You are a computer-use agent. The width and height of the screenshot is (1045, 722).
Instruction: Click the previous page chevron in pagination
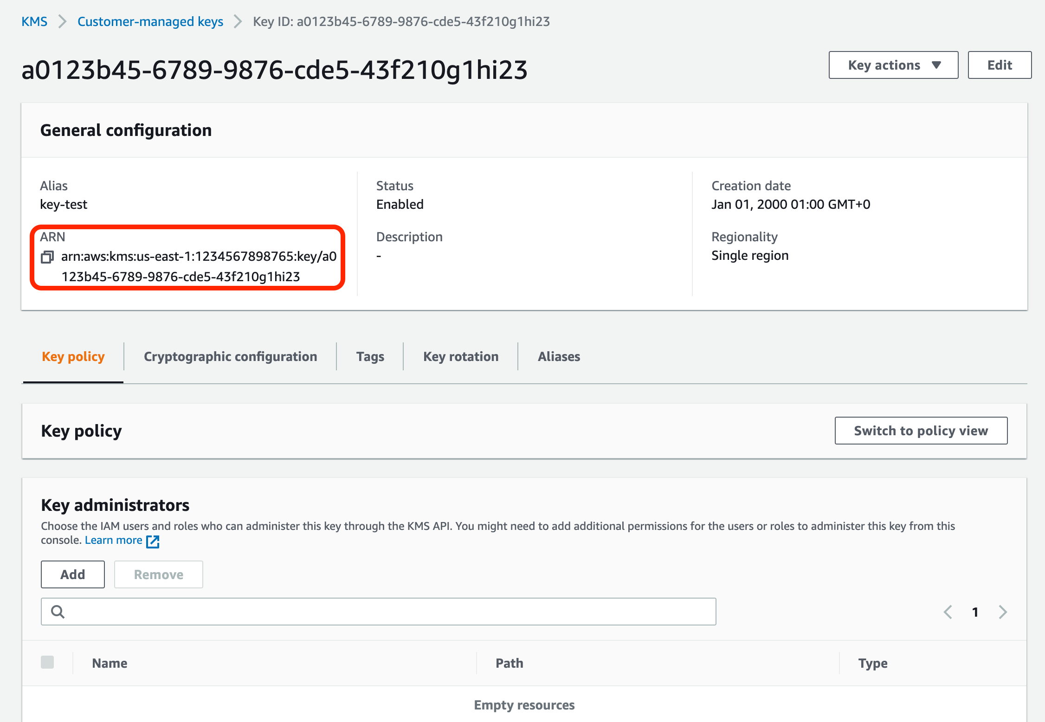948,612
